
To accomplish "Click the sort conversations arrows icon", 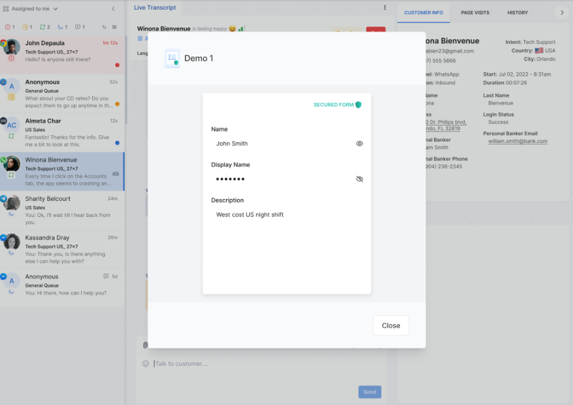I will tap(104, 27).
